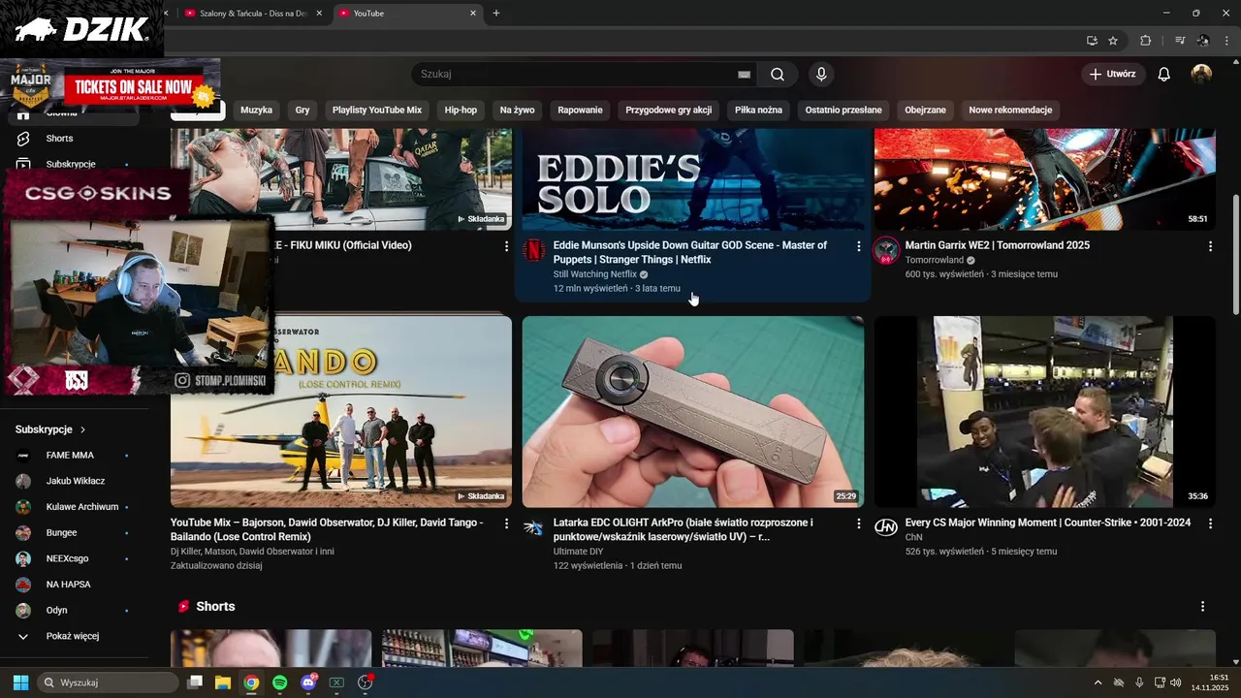
Task: Open the on-screen keyboard icon in search box
Action: [744, 75]
